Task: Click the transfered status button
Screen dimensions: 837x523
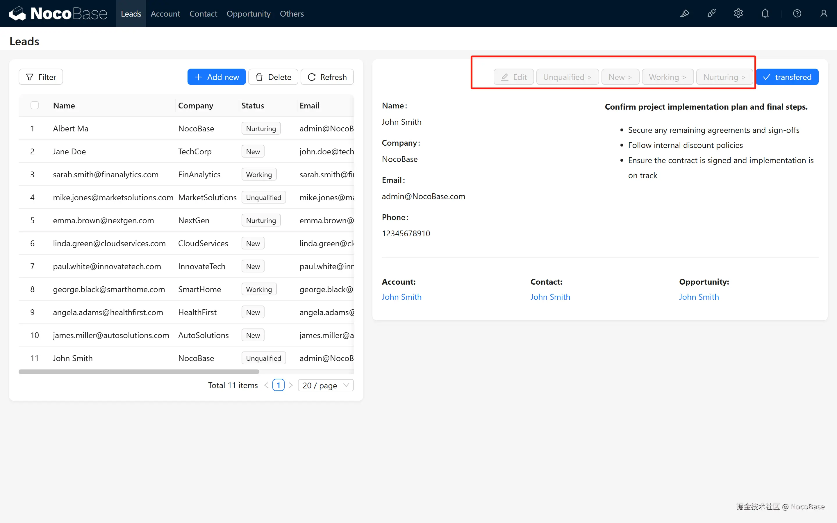Action: [787, 77]
